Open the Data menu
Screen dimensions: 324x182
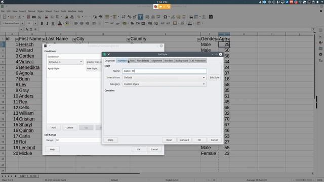coord(56,11)
